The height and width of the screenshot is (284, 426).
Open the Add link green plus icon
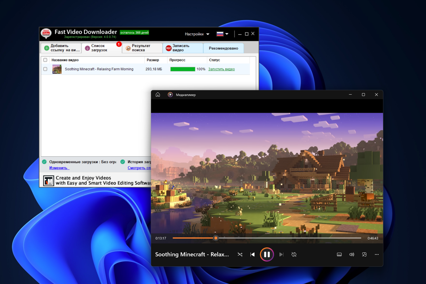pos(47,48)
